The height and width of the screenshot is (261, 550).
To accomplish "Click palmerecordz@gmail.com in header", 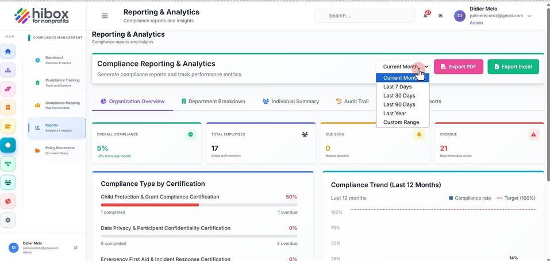I will tap(497, 15).
